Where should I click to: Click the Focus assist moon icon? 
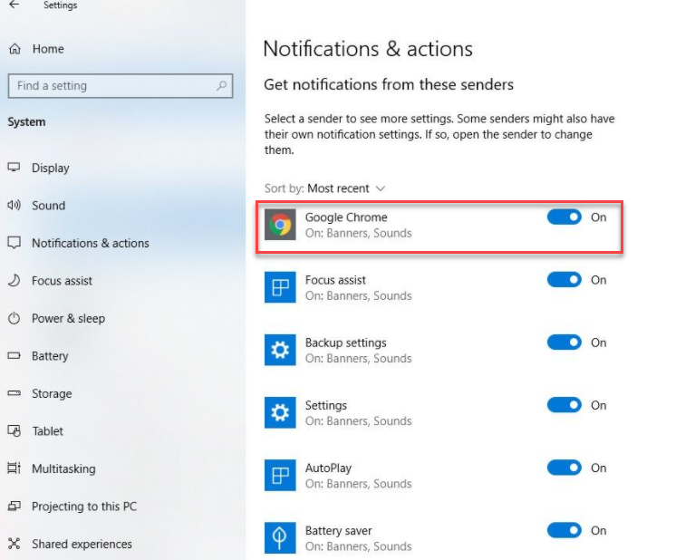click(x=14, y=281)
